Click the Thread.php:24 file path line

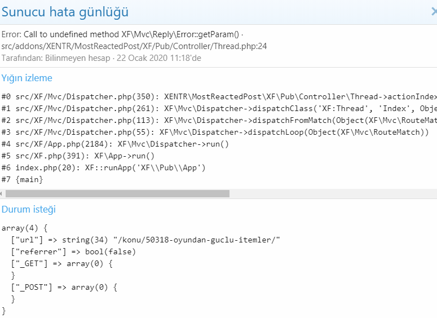[134, 46]
